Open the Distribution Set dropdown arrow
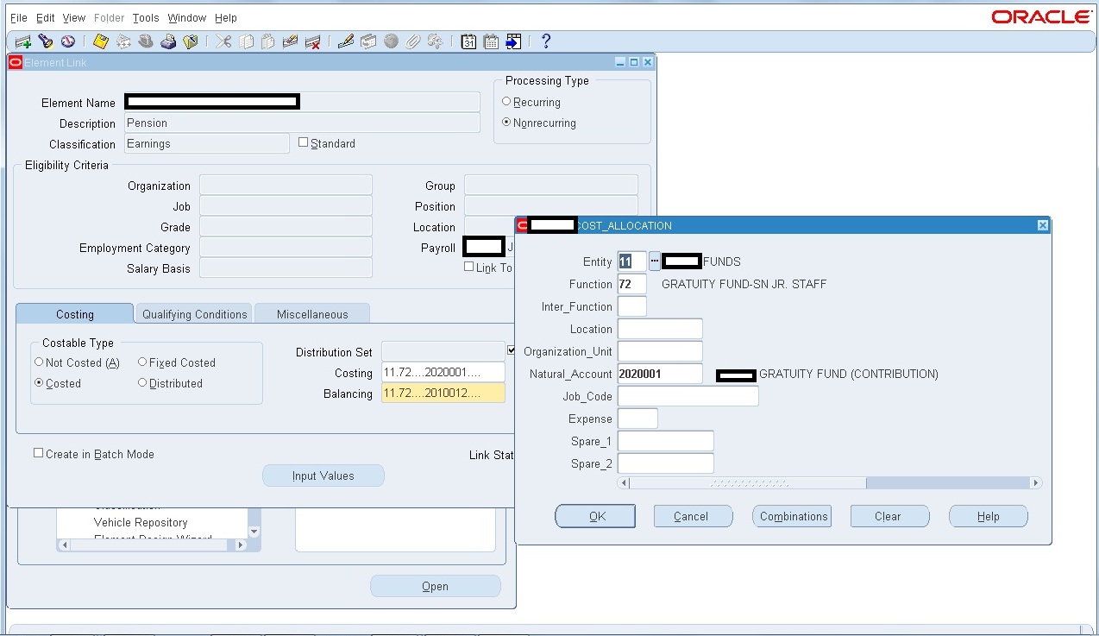 tap(512, 350)
